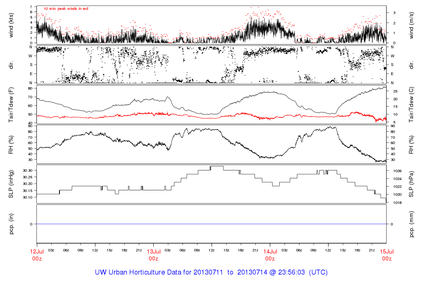Click the "1022" hPa tick label
Screen dimensions: 423x289
coord(397,187)
